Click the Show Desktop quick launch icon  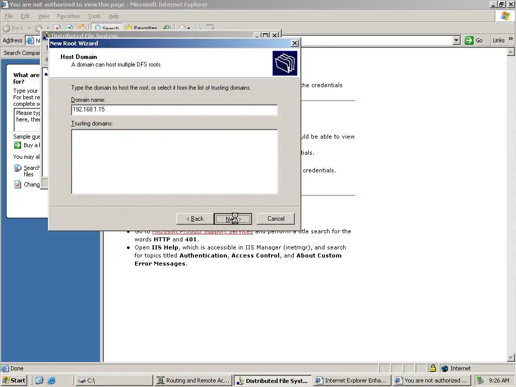39,380
